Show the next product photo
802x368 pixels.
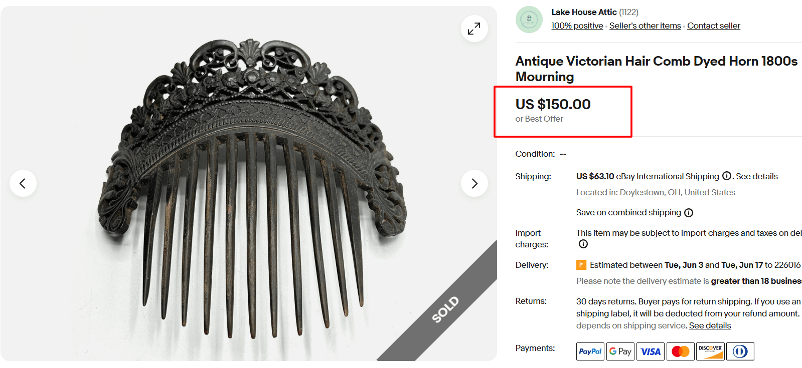tap(474, 183)
